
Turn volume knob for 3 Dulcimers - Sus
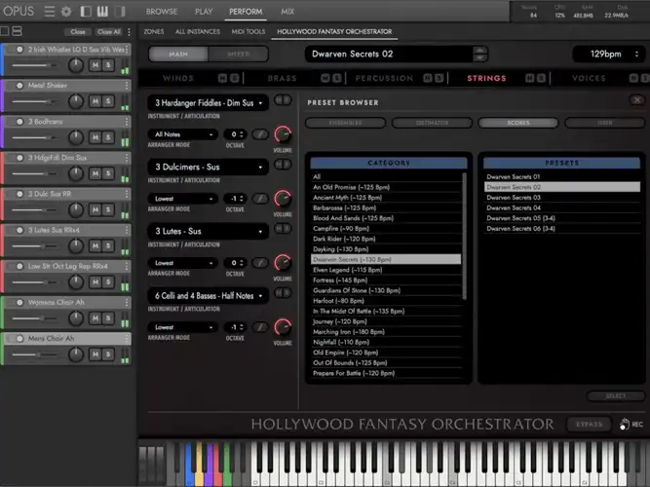pos(283,199)
